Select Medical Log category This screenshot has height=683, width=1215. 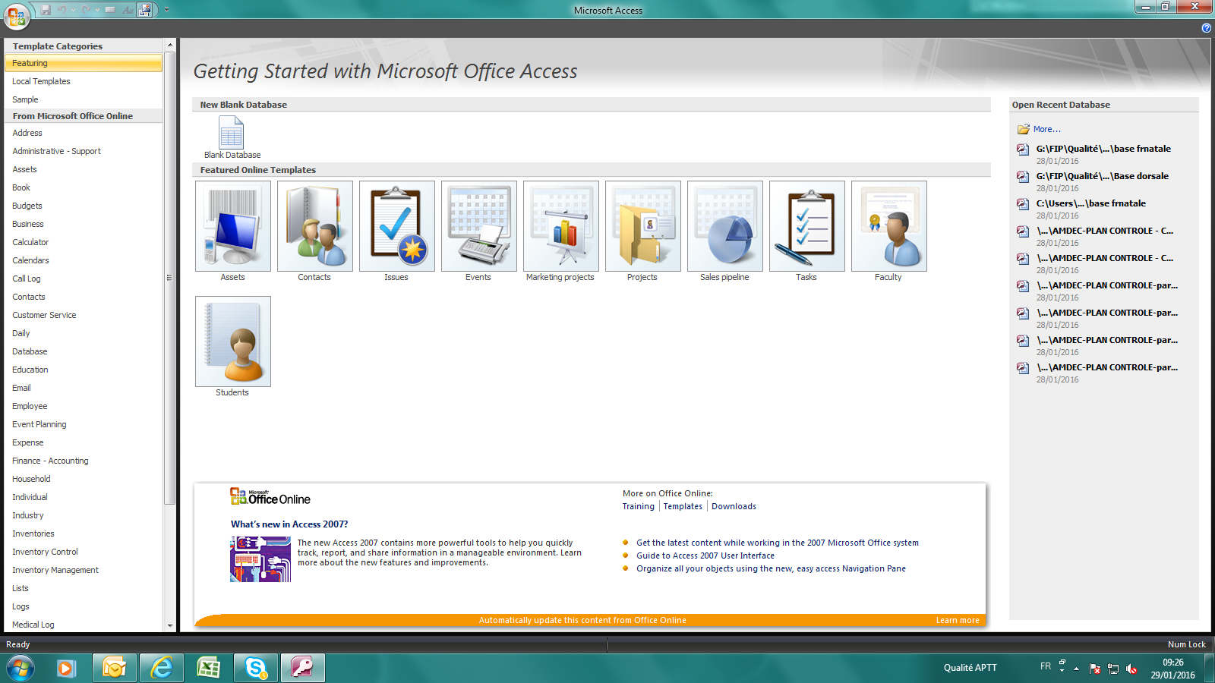click(33, 625)
